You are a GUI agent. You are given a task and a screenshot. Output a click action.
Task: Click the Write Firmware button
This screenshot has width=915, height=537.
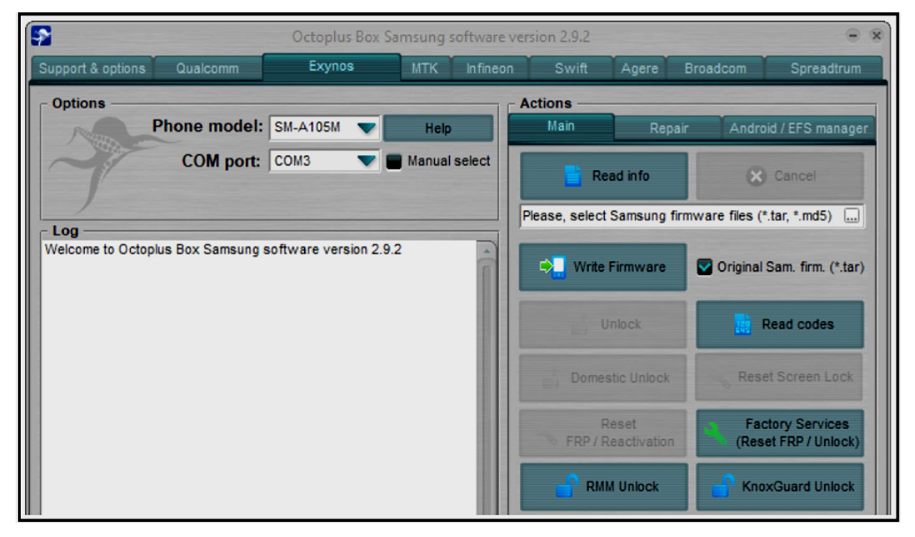(x=603, y=267)
